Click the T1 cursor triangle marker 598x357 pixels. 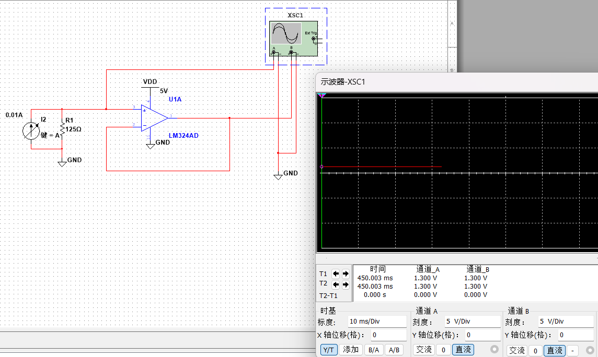click(x=321, y=95)
